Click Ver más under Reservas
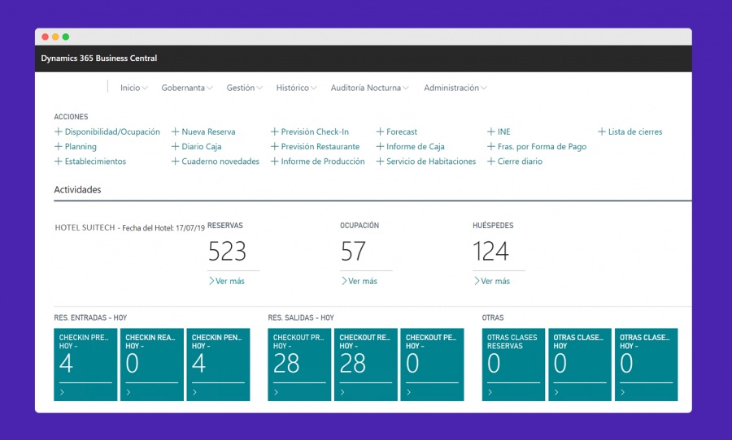This screenshot has height=440, width=732. [x=227, y=281]
